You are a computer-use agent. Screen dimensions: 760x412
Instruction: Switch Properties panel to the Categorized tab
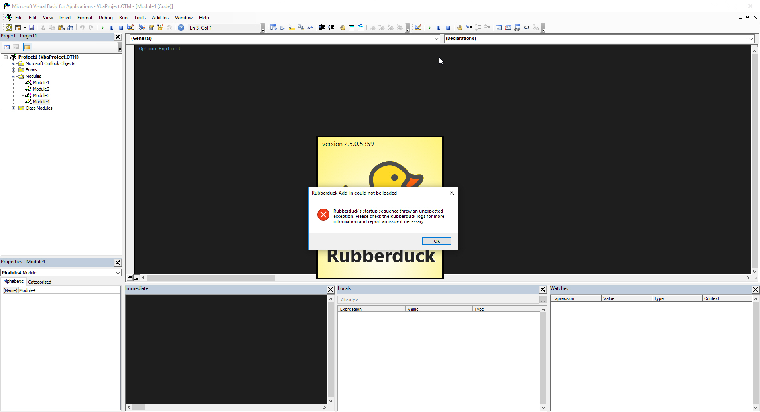point(39,282)
